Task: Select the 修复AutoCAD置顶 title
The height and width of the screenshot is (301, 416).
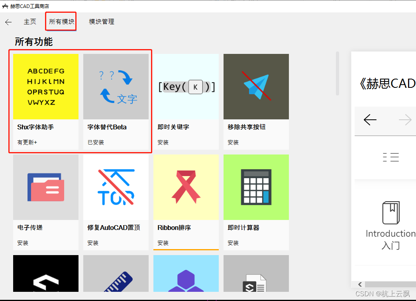Action: (114, 228)
